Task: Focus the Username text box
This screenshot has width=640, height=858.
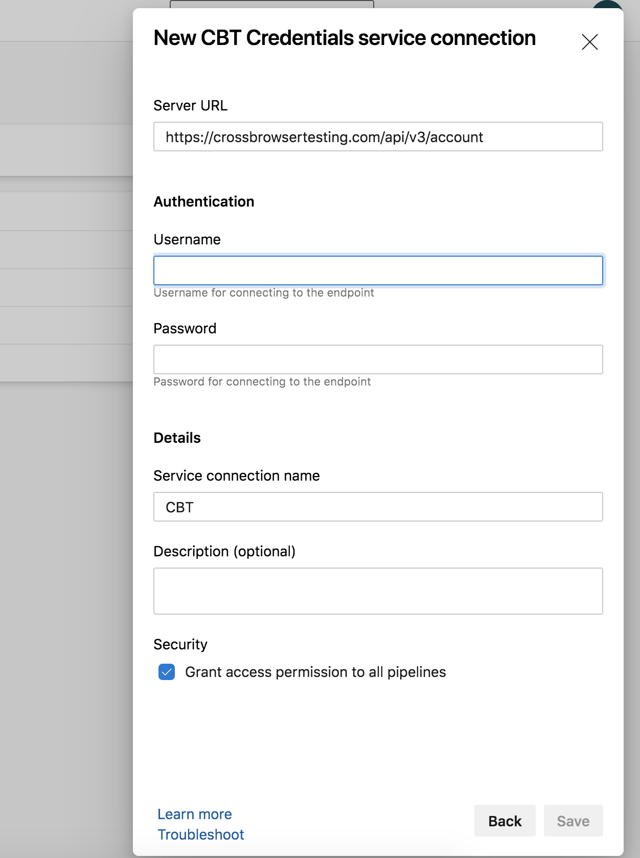Action: point(378,270)
